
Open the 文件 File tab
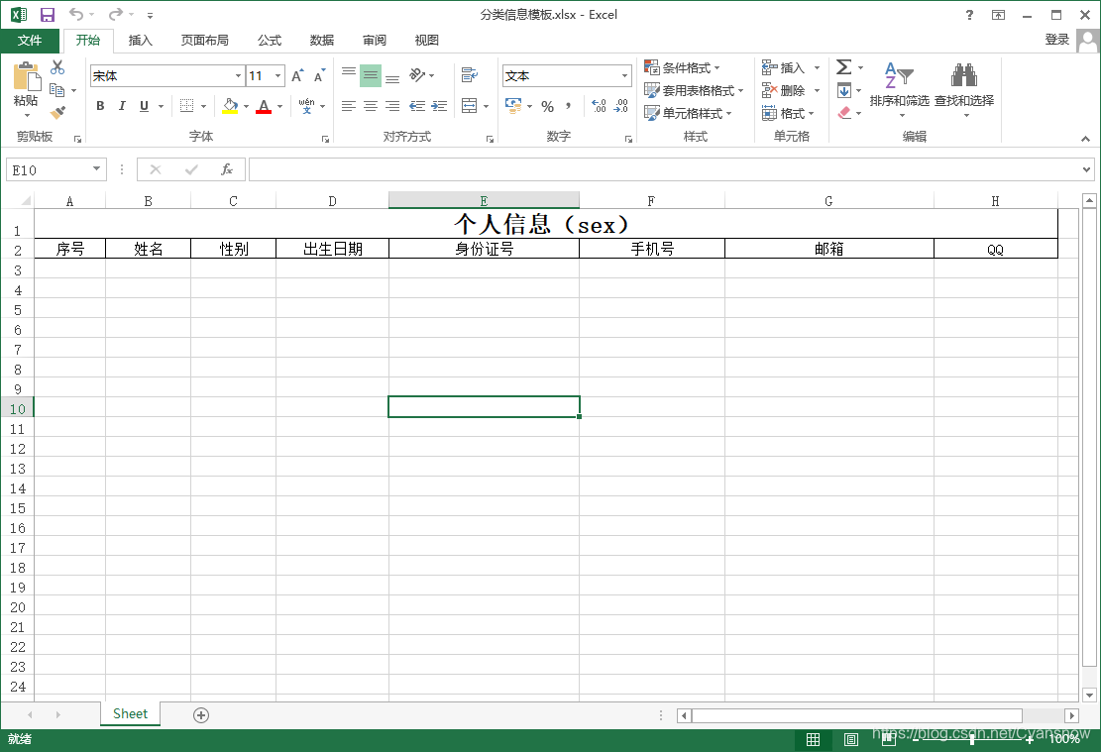pyautogui.click(x=30, y=40)
